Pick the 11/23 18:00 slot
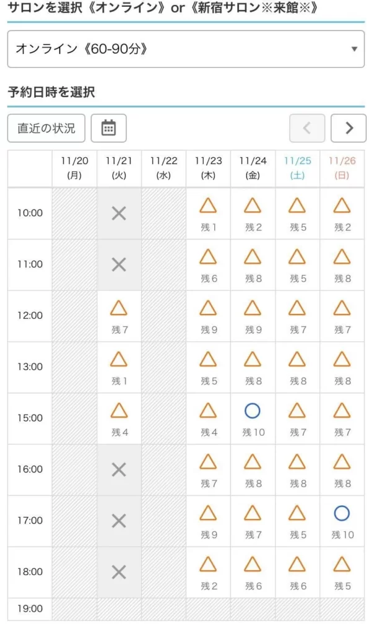 [208, 571]
